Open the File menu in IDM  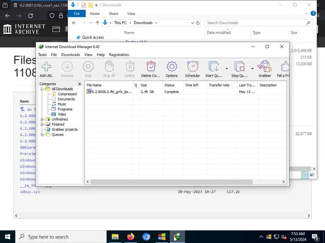(x=54, y=55)
